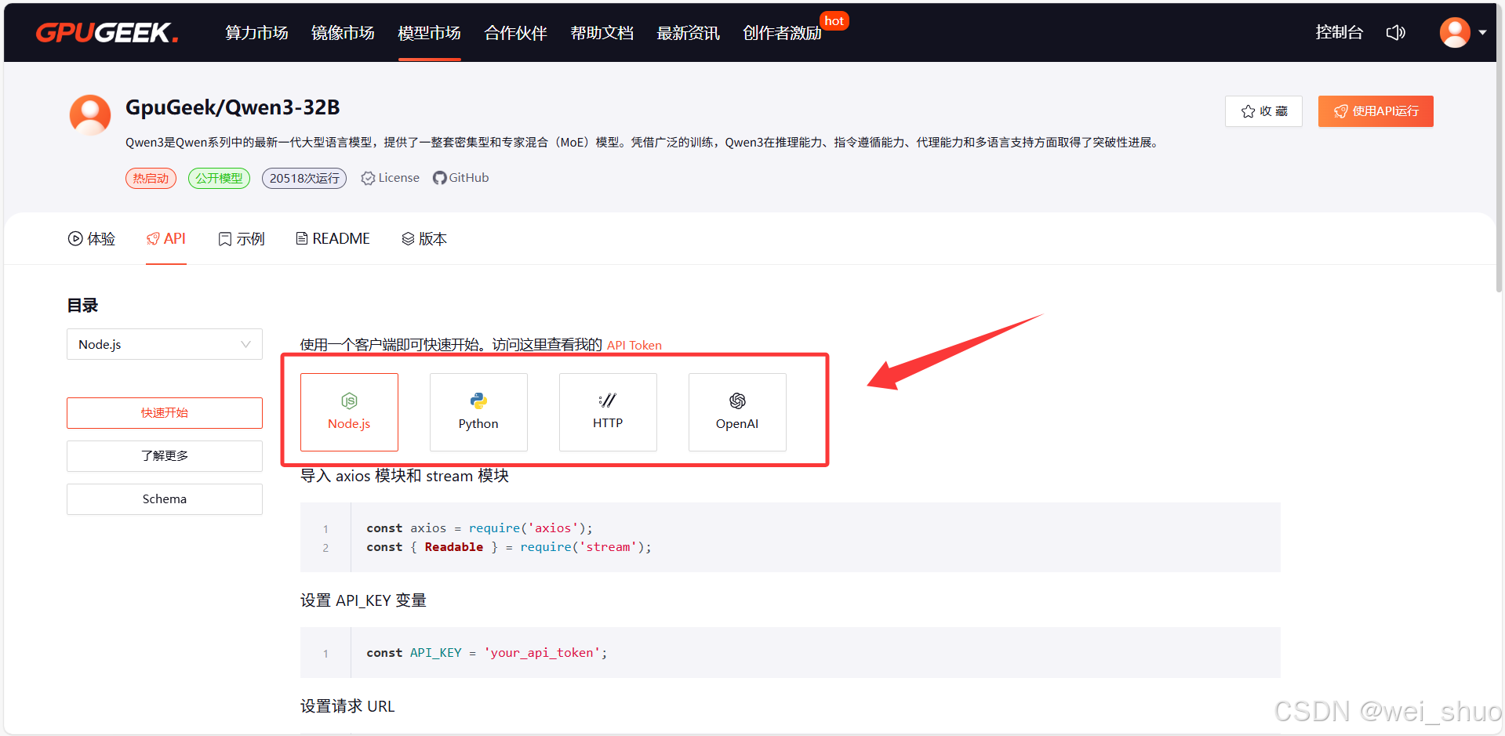Open the 镜像市场 menu item
Image resolution: width=1505 pixels, height=736 pixels.
coord(343,33)
